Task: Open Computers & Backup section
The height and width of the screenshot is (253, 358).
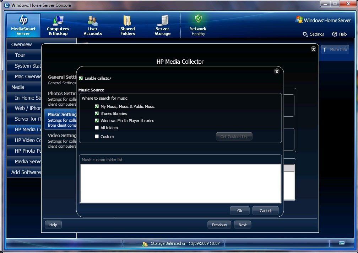Action: (x=58, y=25)
